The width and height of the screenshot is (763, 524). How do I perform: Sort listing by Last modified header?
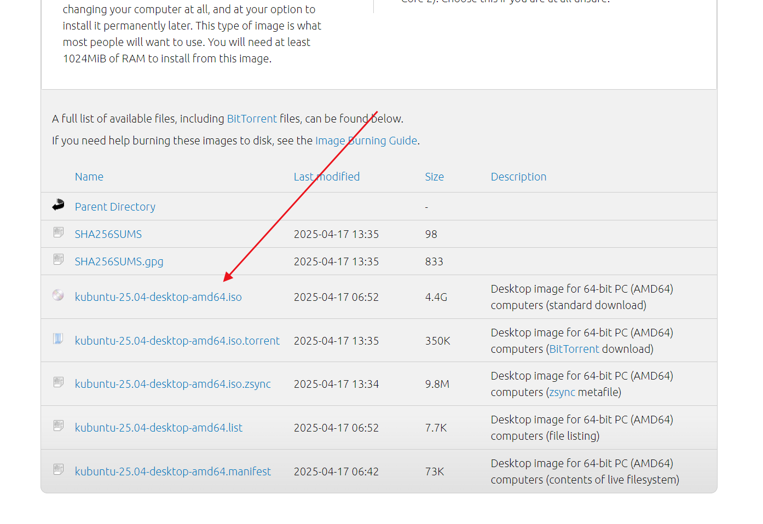pos(326,177)
